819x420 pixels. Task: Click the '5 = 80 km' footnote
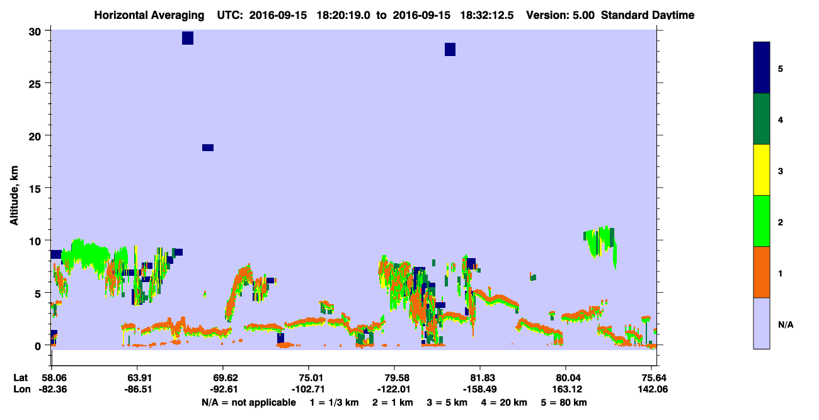click(564, 402)
